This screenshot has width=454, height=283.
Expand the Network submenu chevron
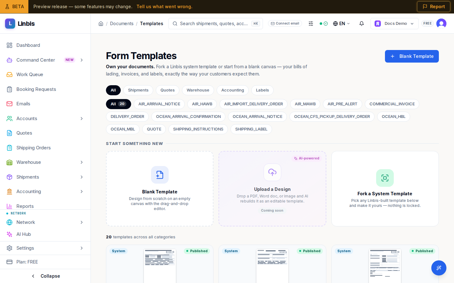tap(82, 222)
